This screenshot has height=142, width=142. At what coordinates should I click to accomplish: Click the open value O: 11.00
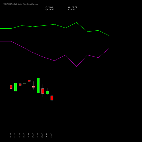click(50, 10)
